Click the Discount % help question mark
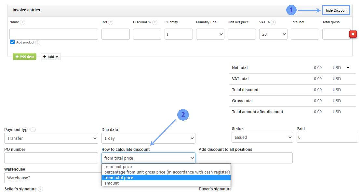Viewport: 361px width, 192px height. tap(155, 22)
